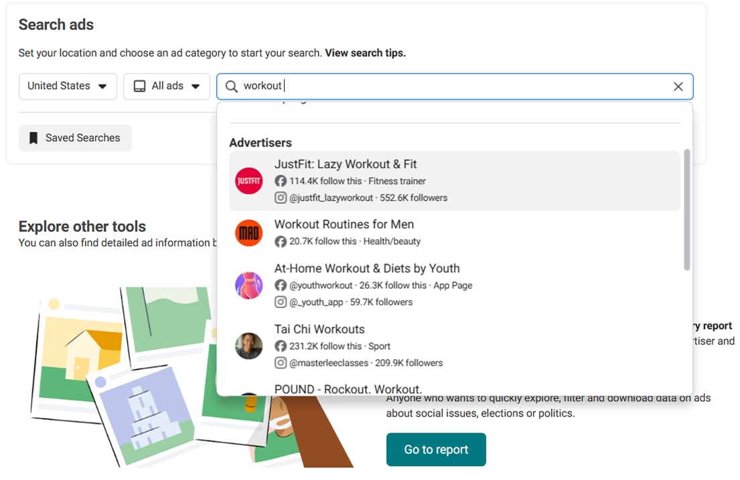Pick POUND - Rockout. Workout. suggestion

click(x=348, y=388)
